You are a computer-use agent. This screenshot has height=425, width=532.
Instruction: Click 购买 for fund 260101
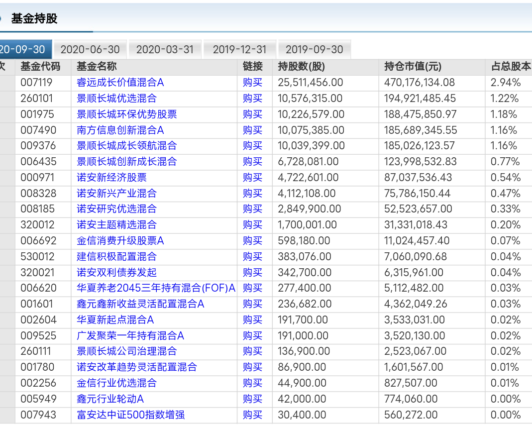click(x=253, y=99)
